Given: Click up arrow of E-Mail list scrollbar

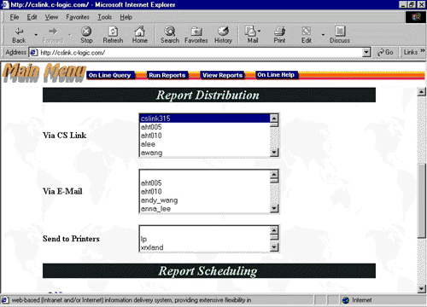Looking at the screenshot, I should (x=274, y=174).
